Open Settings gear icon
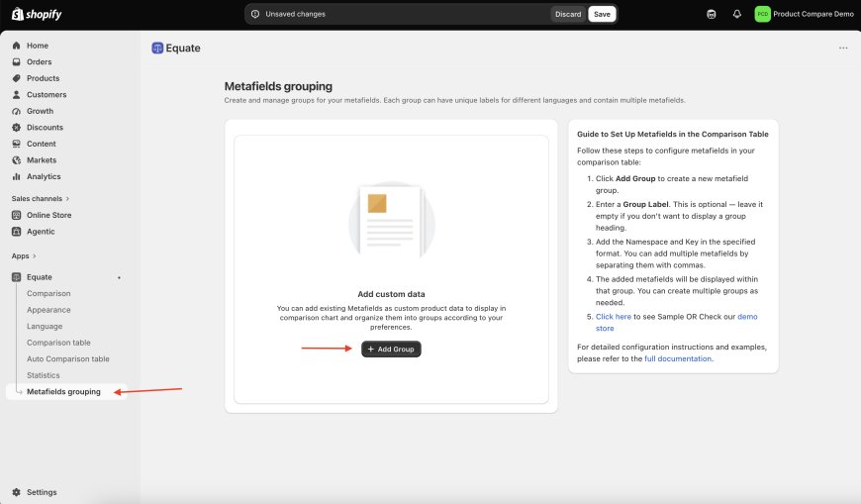The image size is (861, 504). (17, 492)
